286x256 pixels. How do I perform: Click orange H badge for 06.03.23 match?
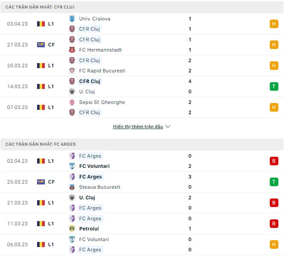(274, 244)
